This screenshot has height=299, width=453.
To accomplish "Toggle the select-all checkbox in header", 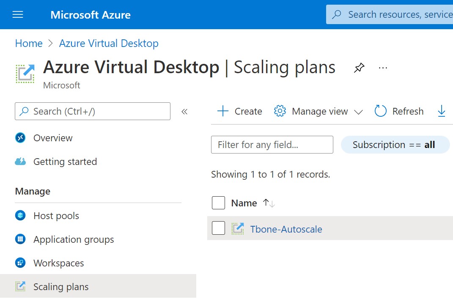I will pyautogui.click(x=218, y=203).
